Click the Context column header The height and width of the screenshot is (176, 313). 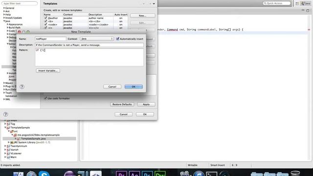[x=75, y=15]
